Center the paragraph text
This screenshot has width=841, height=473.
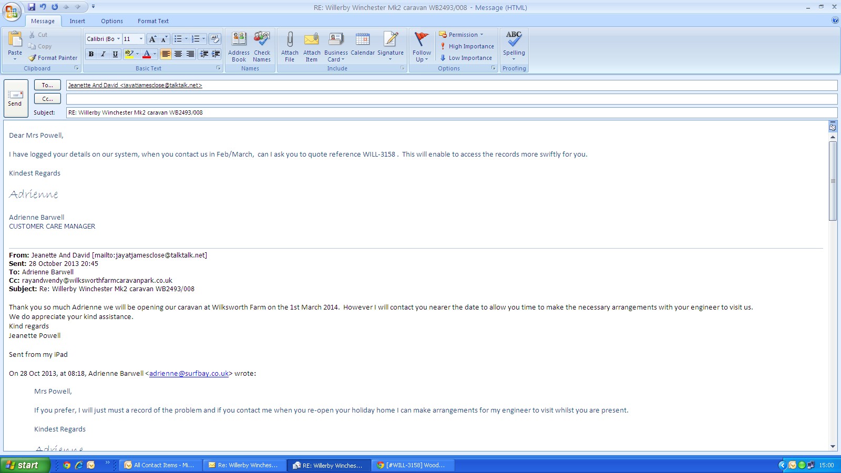(x=178, y=54)
